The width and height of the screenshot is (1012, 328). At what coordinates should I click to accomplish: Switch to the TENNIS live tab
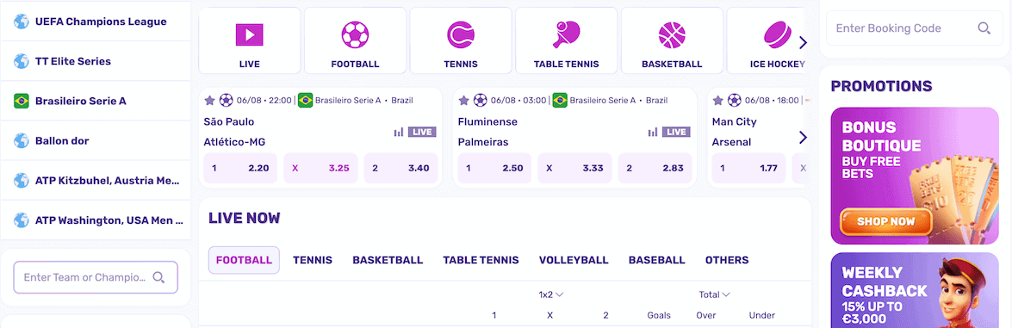(x=313, y=260)
